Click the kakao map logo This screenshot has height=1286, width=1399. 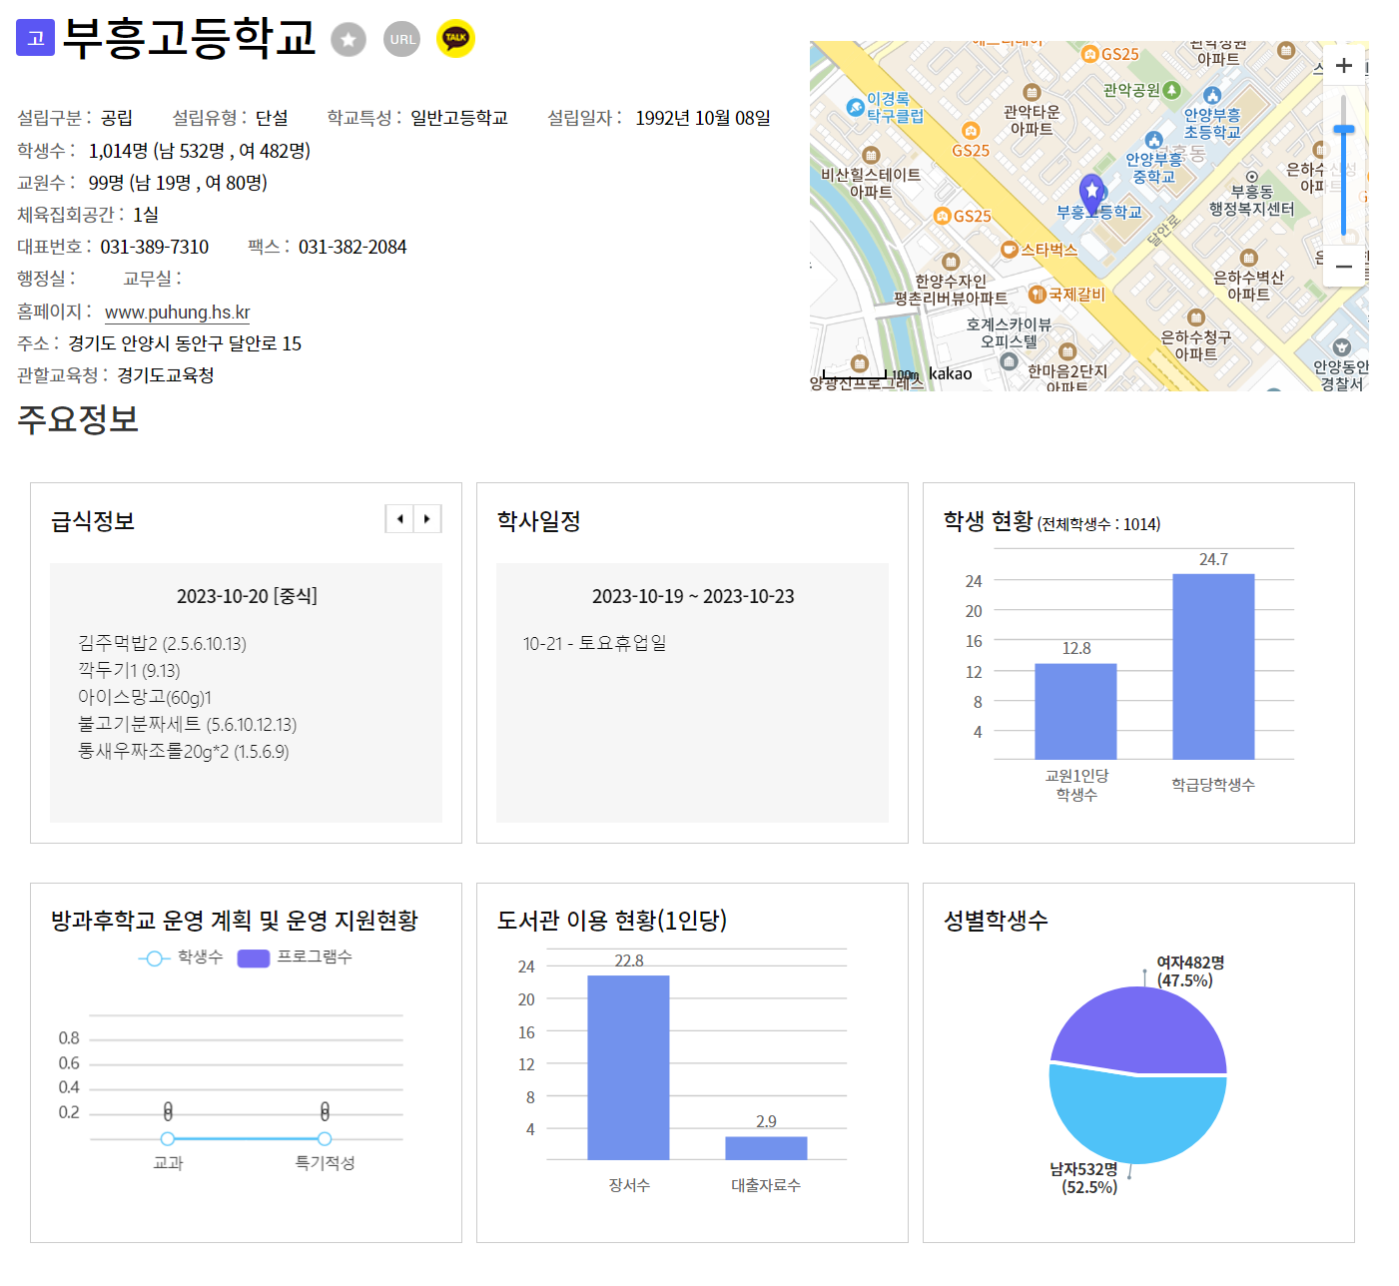(950, 373)
